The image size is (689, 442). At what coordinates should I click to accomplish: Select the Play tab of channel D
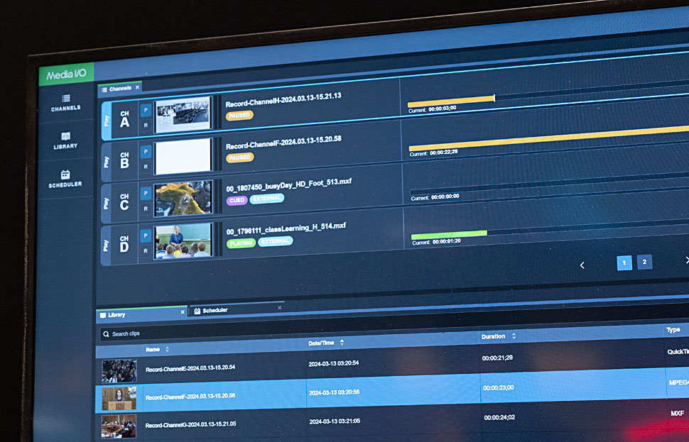click(x=107, y=245)
